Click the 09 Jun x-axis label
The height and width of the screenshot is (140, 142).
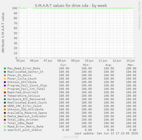pyautogui.click(x=75, y=61)
